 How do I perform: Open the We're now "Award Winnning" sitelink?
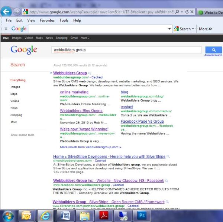pyautogui.click(x=84, y=129)
